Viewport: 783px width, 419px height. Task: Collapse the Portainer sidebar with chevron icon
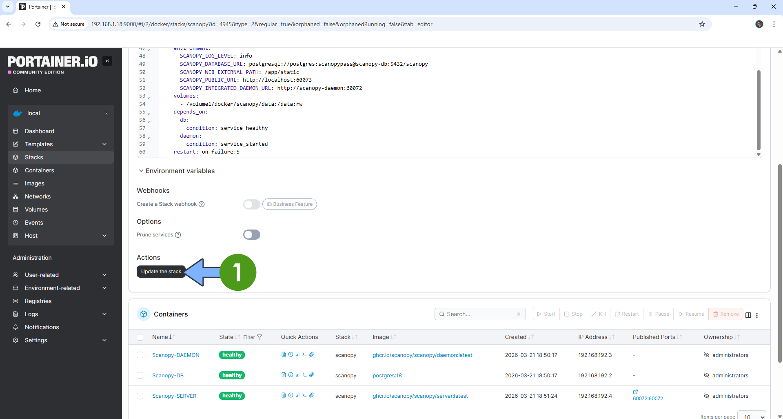click(x=107, y=61)
